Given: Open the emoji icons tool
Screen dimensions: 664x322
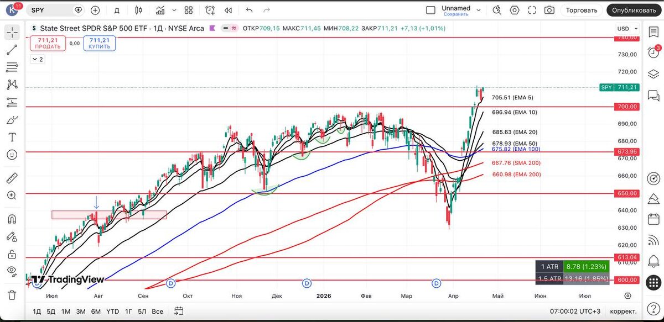Looking at the screenshot, I should coord(12,155).
